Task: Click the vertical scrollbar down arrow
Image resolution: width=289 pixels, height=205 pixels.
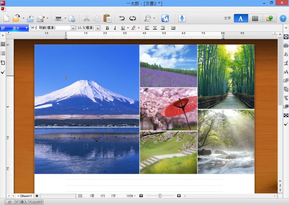Action: tap(280, 181)
